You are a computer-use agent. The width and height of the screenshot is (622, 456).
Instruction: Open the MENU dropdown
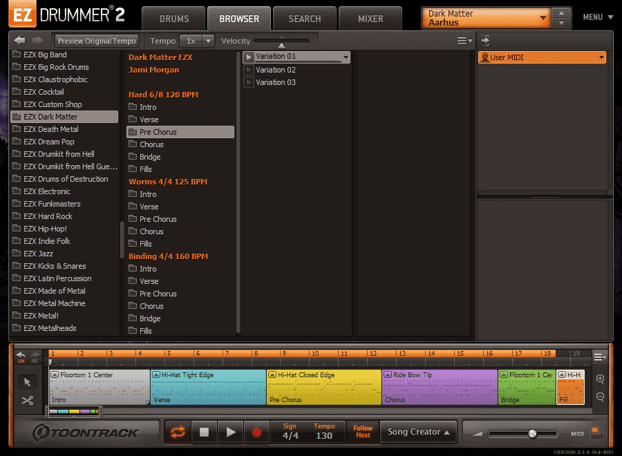[599, 17]
